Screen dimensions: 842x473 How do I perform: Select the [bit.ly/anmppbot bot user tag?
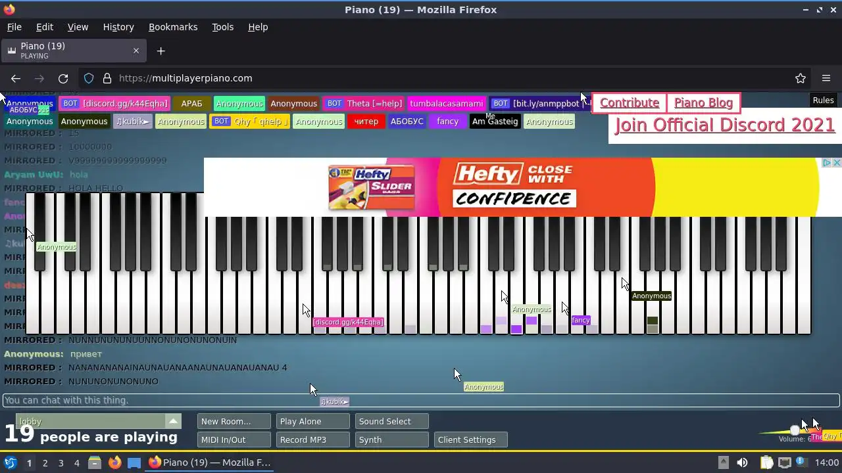(541, 104)
